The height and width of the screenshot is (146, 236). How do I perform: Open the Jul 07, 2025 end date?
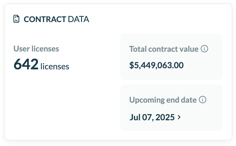click(152, 117)
